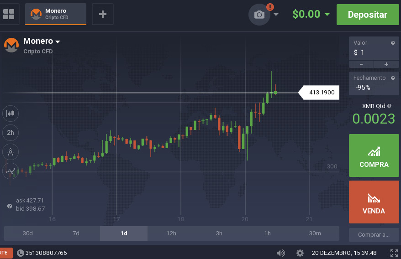Select the 1h time range tab
Image resolution: width=401 pixels, height=259 pixels.
click(x=267, y=233)
